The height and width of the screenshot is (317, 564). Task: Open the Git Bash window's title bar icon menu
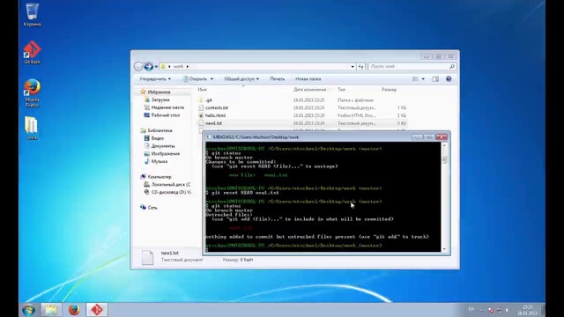pos(209,137)
